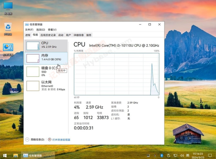Image resolution: width=216 pixels, height=159 pixels.
Task: Open the 文件(F) menu
Action: pyautogui.click(x=29, y=30)
